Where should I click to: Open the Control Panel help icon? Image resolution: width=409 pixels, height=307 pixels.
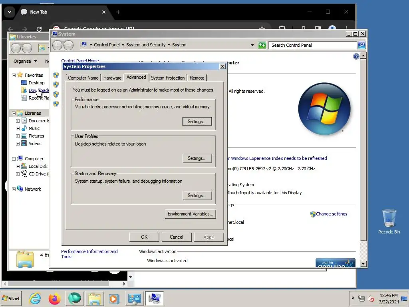[x=356, y=56]
